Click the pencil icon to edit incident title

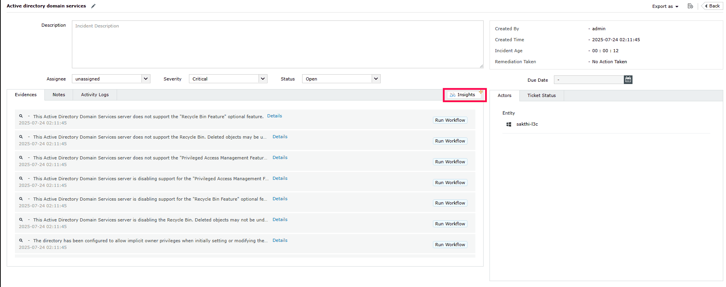pyautogui.click(x=93, y=6)
